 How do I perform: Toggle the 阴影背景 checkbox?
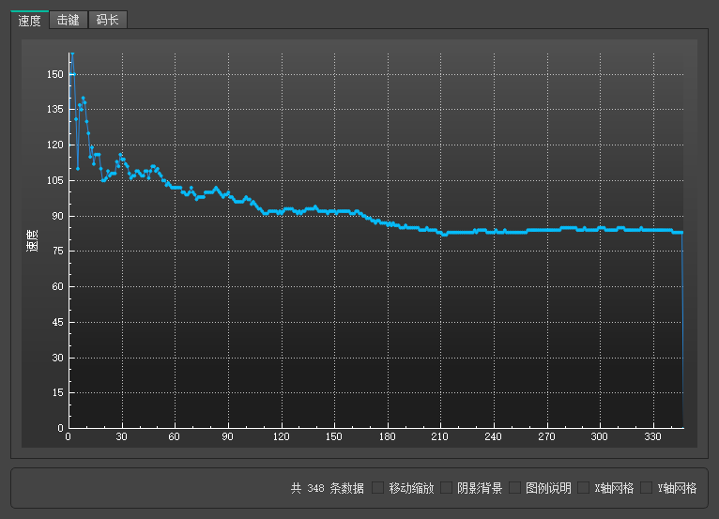pos(447,488)
